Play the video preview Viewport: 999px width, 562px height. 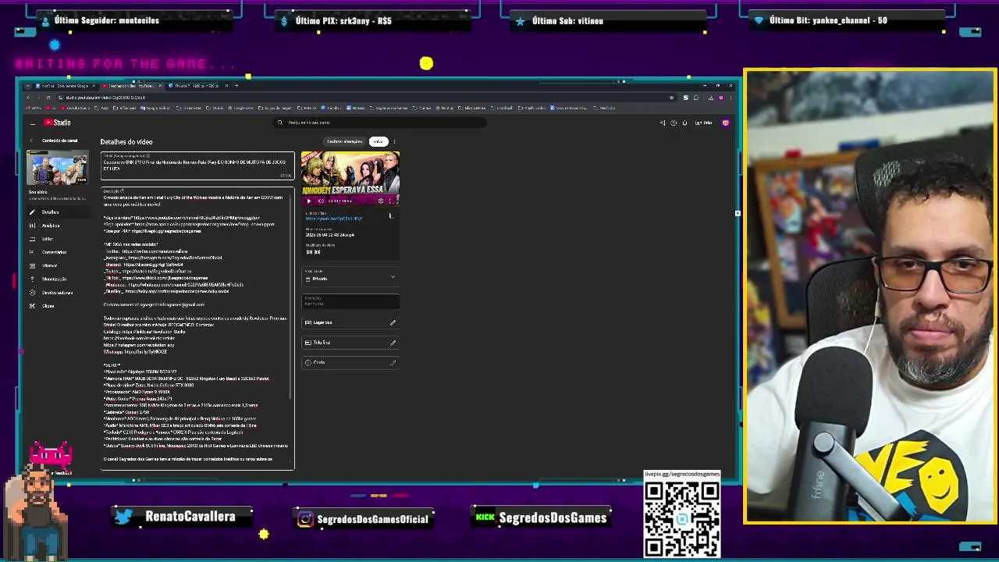(x=308, y=201)
